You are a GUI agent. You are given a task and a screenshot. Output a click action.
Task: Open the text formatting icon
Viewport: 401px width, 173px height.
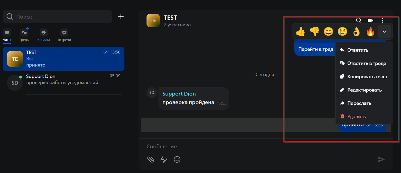[x=164, y=159]
